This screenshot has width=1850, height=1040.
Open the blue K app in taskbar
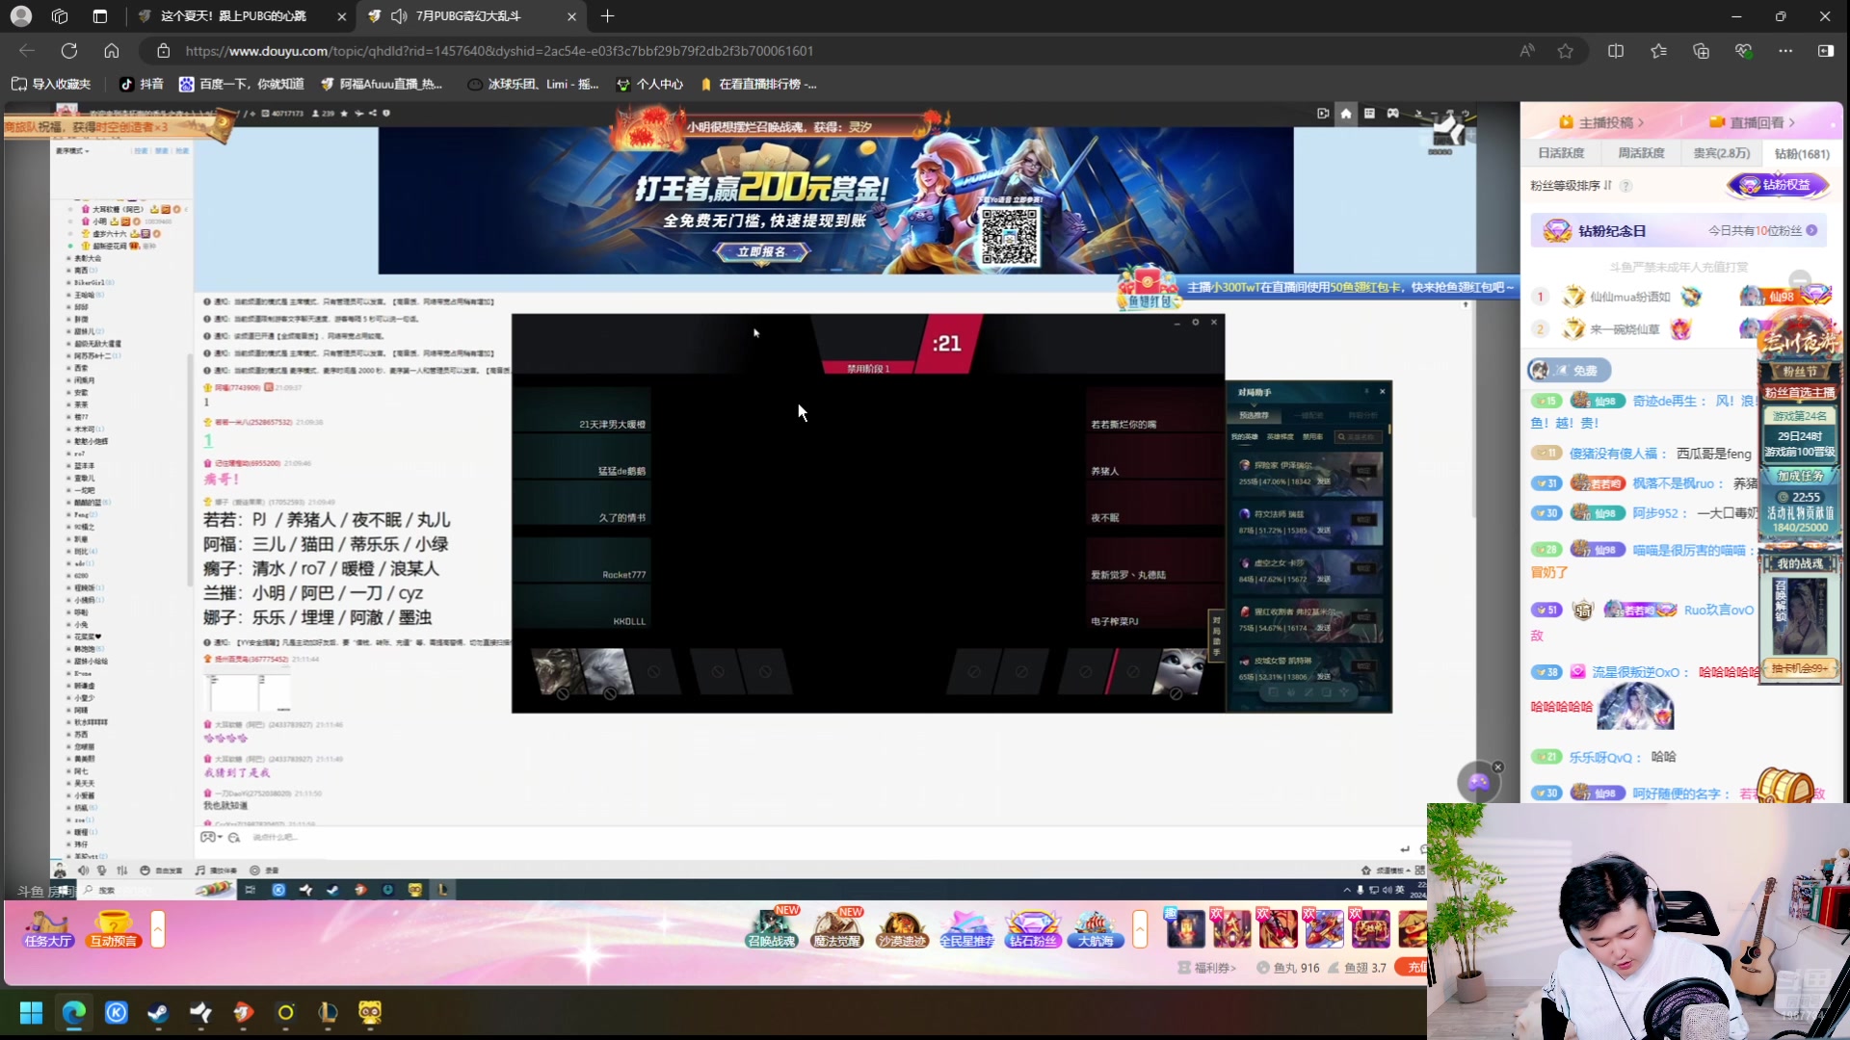pyautogui.click(x=117, y=1012)
